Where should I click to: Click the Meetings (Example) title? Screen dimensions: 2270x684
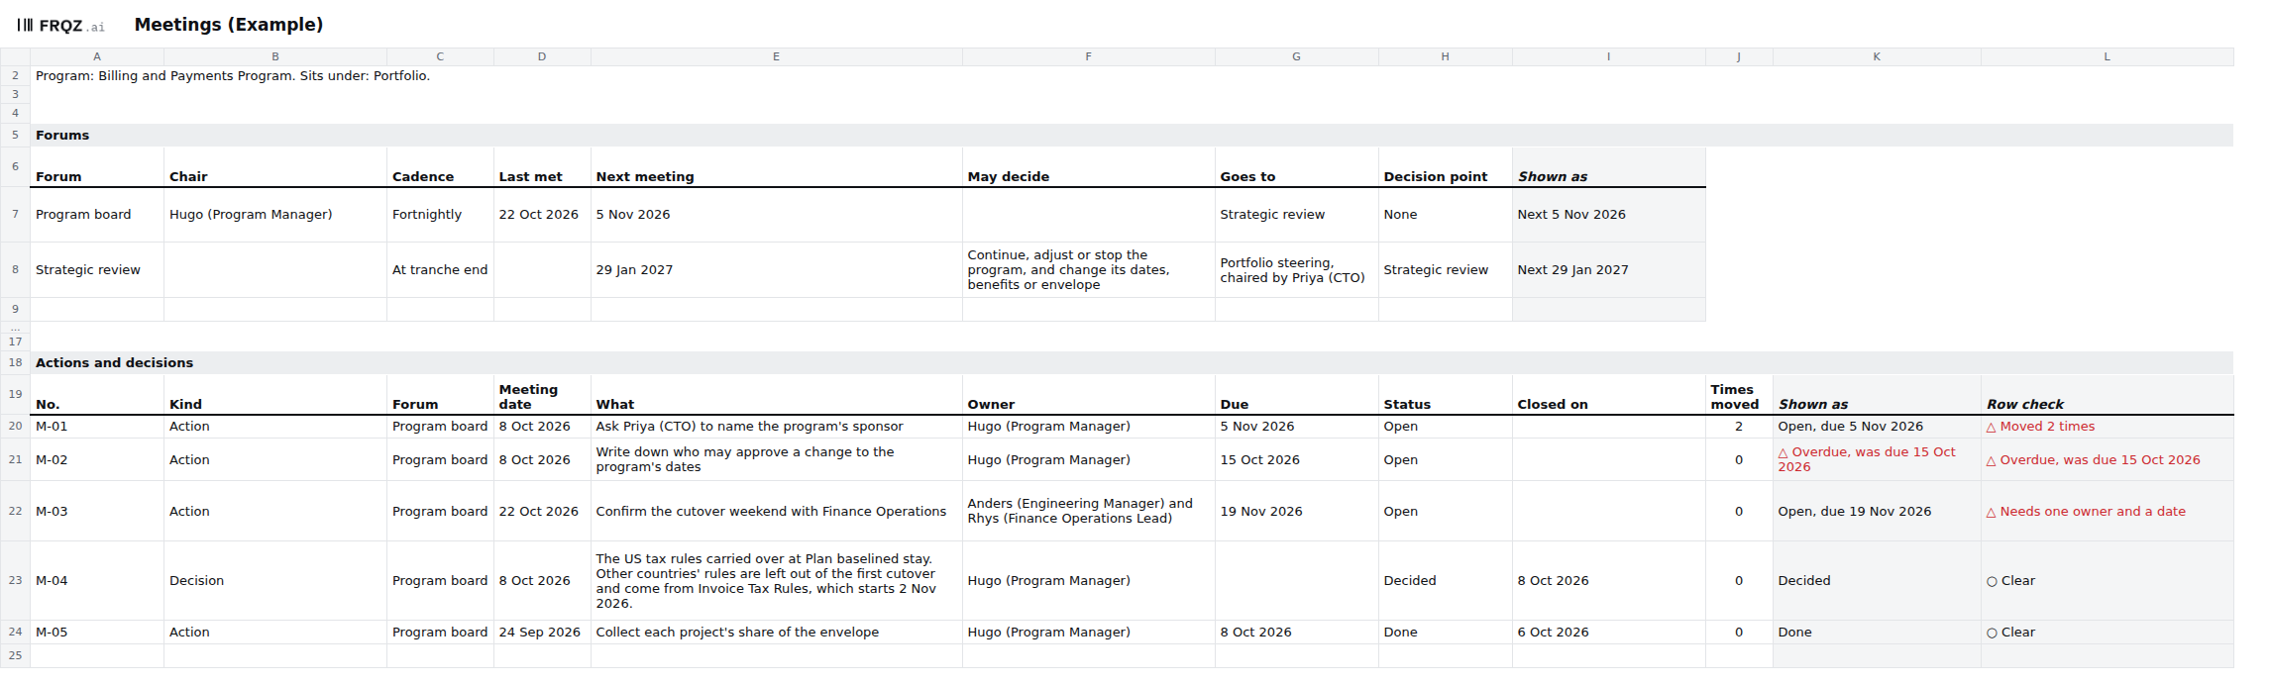pos(229,25)
